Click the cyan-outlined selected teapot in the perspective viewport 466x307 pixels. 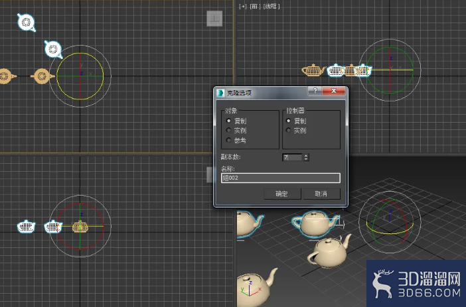315,224
